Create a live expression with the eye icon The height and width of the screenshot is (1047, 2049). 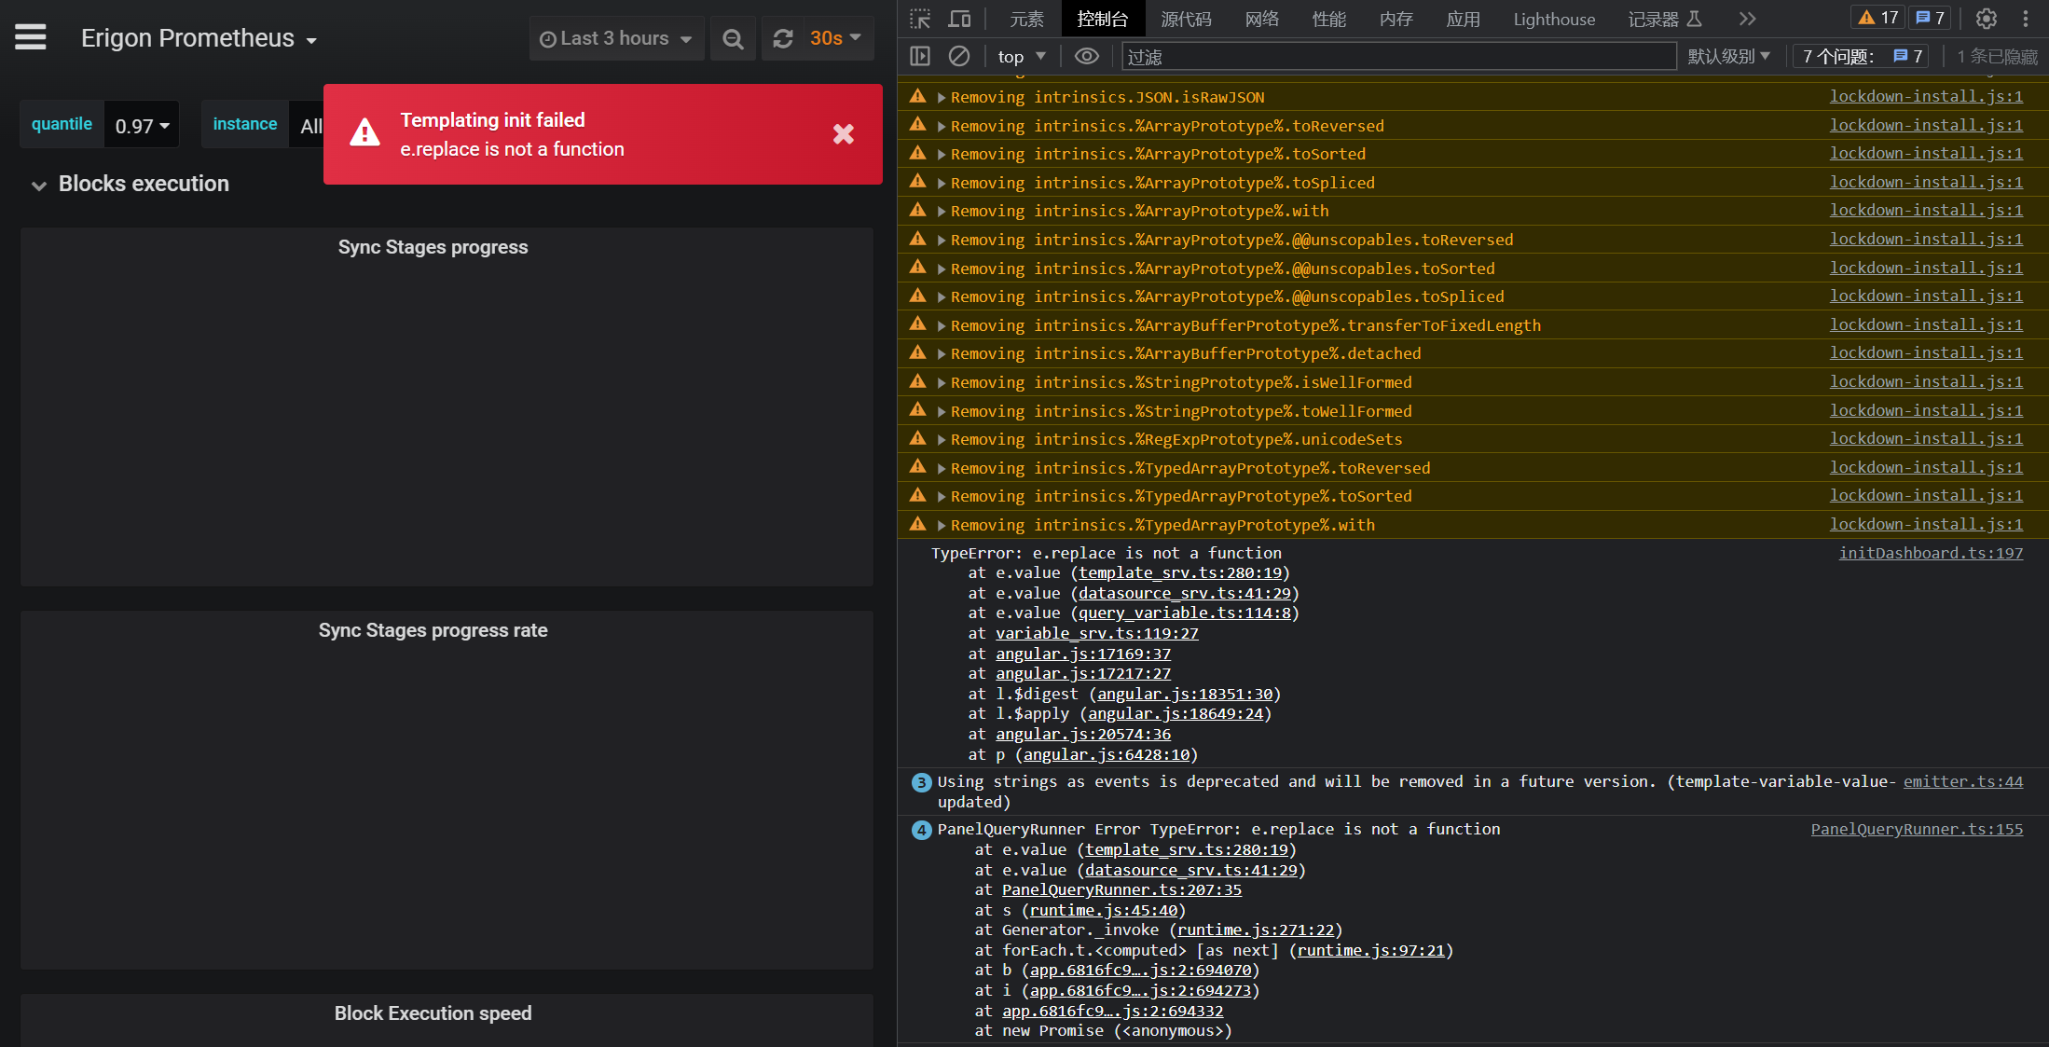tap(1086, 56)
